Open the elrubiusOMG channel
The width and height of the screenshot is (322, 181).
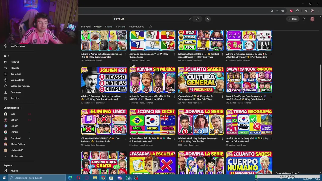(x=17, y=150)
